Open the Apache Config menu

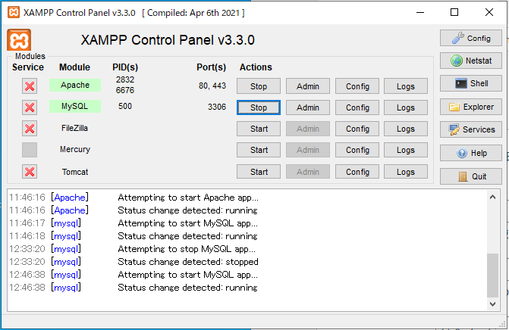pos(357,86)
